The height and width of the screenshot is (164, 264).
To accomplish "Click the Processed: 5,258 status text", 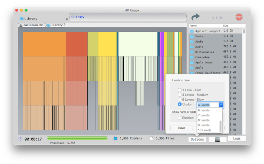I will [x=63, y=143].
